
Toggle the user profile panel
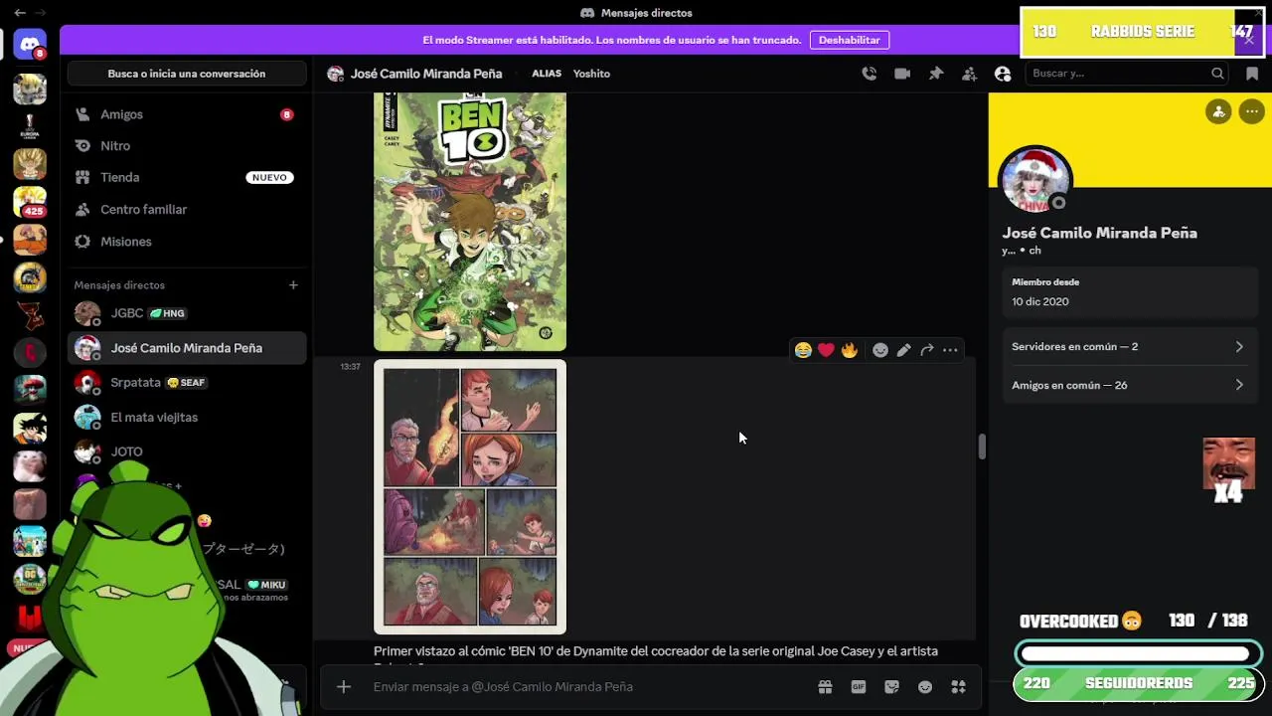tap(1003, 74)
